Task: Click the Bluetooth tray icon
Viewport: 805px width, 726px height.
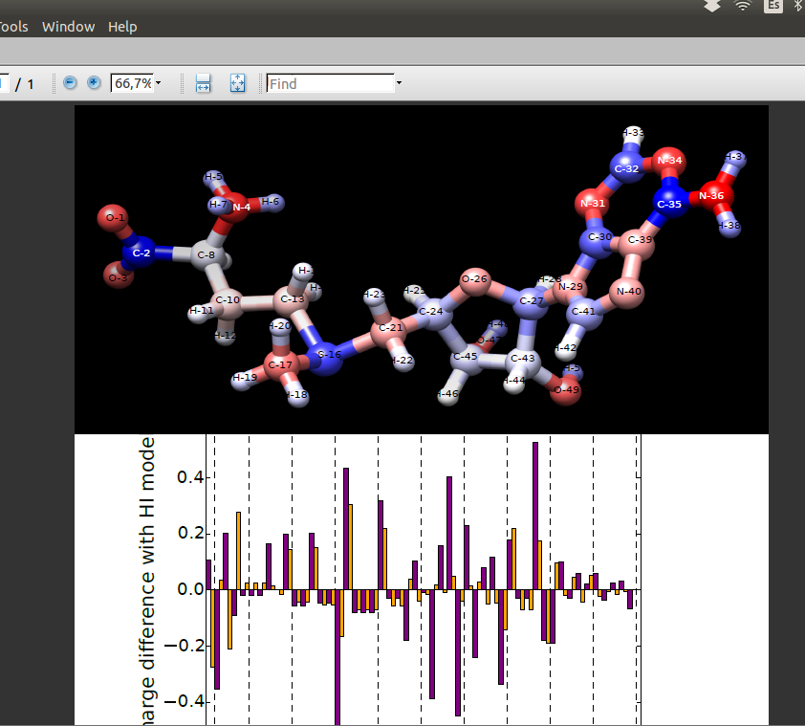Action: click(799, 6)
